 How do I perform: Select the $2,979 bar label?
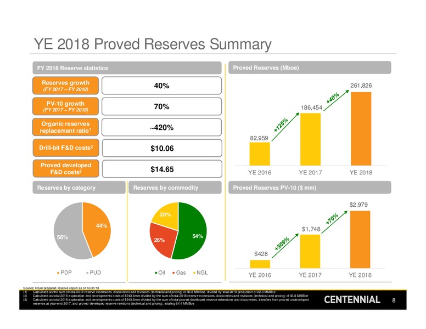(x=358, y=205)
